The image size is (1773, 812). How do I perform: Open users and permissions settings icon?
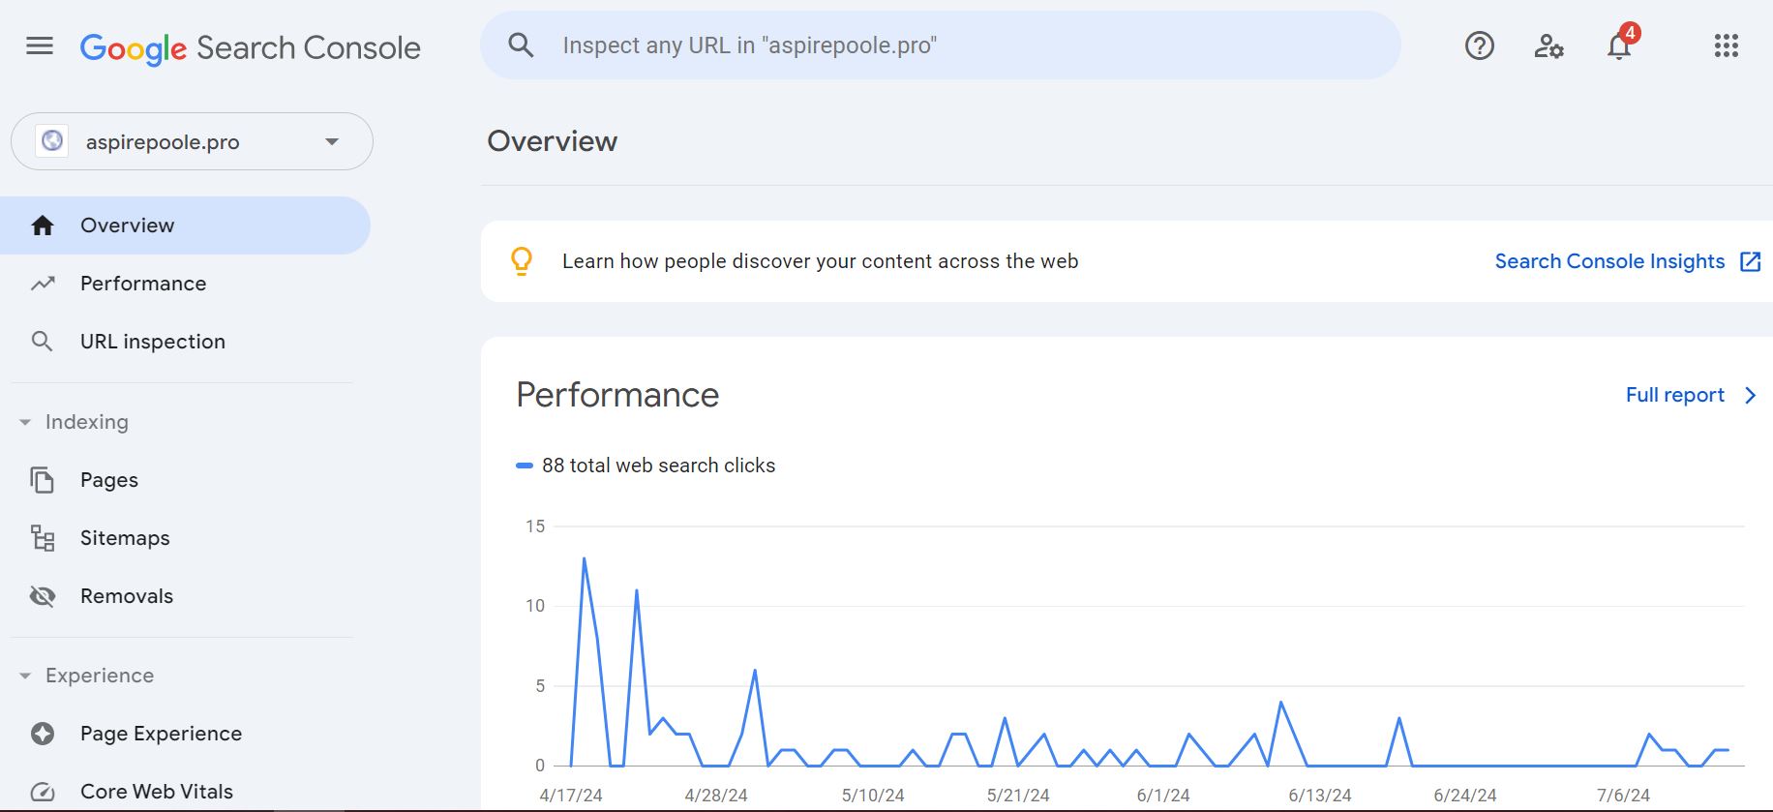[1548, 45]
